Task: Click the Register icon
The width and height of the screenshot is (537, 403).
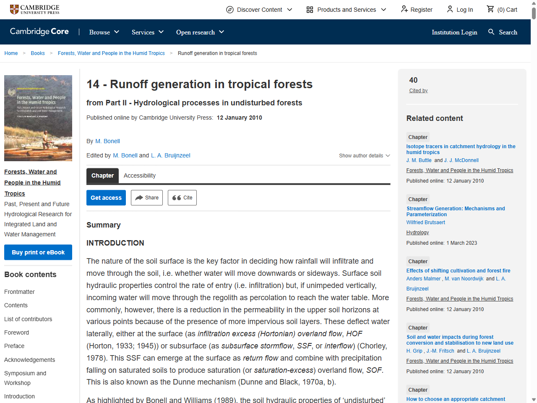Action: [404, 9]
